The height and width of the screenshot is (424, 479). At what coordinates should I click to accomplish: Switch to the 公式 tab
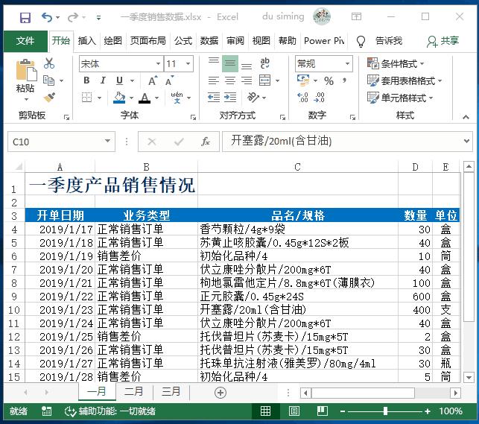(x=183, y=41)
